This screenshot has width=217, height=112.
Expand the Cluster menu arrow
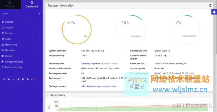(x=39, y=56)
